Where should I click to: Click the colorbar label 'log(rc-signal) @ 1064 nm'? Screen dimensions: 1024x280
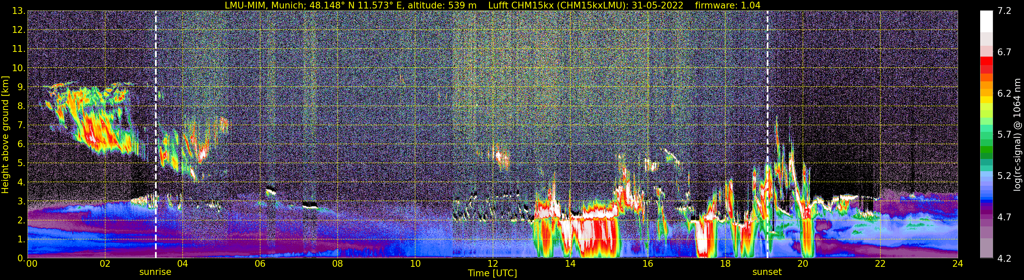1017,135
